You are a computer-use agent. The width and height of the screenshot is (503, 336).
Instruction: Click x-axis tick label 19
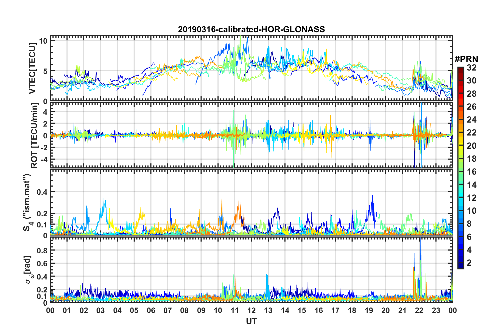click(x=369, y=310)
